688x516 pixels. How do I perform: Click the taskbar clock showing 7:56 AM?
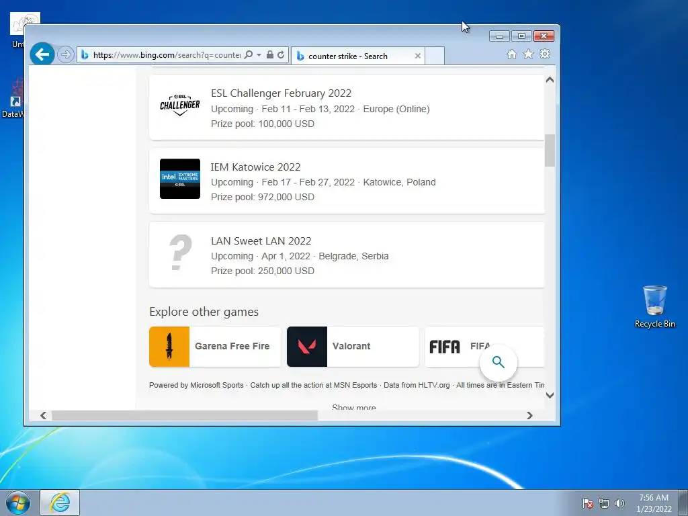click(654, 503)
